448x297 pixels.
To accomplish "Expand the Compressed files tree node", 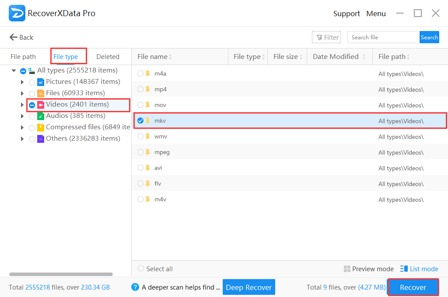I will (x=22, y=128).
